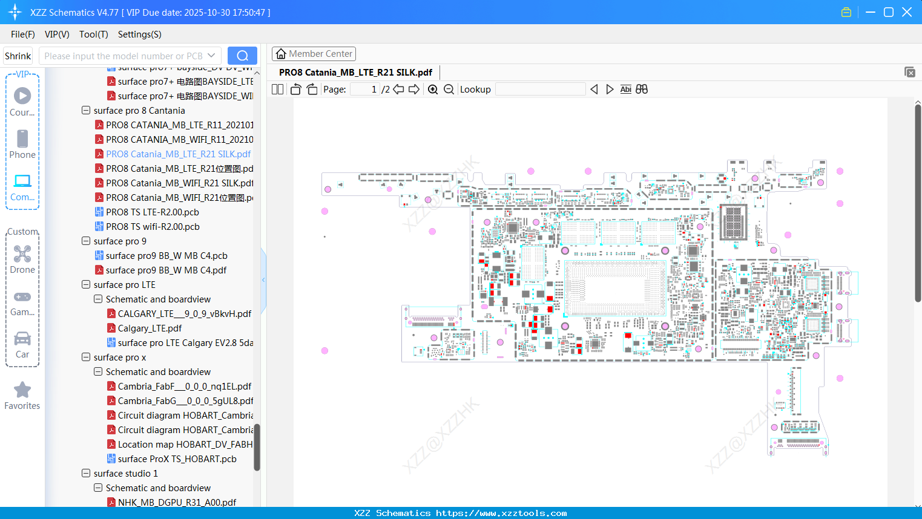Open the Settings(S) menu

pos(140,34)
